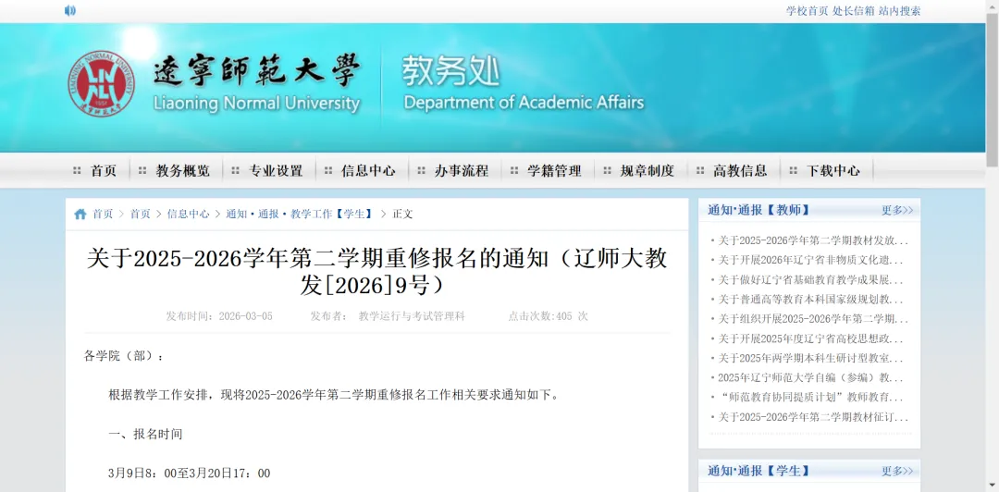Open notice 关于组织开展2025-2026学年第二学期
Viewport: 999px width, 492px height.
point(813,319)
